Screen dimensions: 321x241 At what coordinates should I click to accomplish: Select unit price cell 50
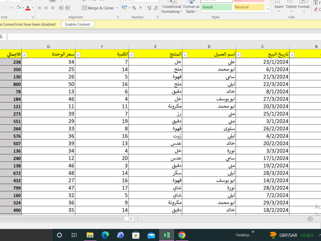pyautogui.click(x=48, y=84)
